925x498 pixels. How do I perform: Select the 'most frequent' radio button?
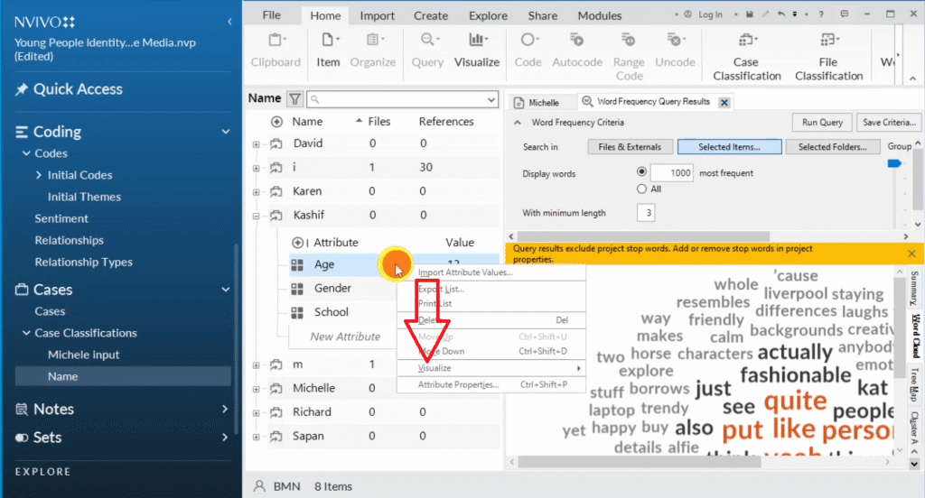(x=642, y=172)
